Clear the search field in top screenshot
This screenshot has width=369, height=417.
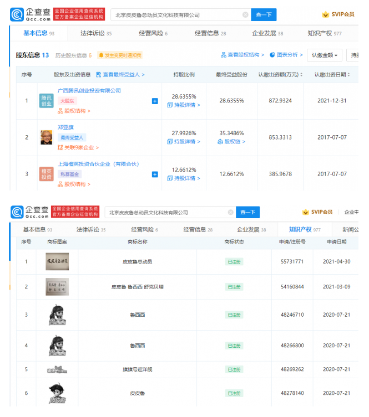pyautogui.click(x=245, y=14)
